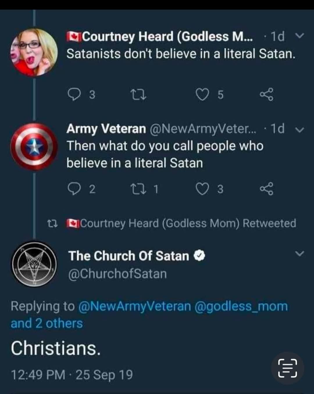Open Army Veteran's shield avatar

[34, 147]
